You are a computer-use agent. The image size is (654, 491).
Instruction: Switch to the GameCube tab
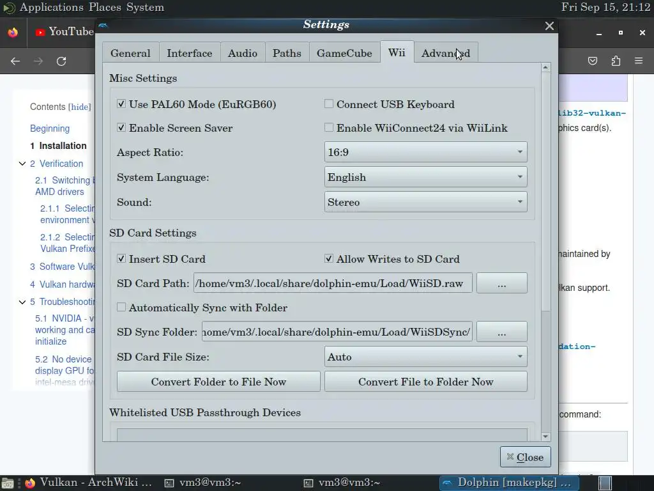point(344,53)
